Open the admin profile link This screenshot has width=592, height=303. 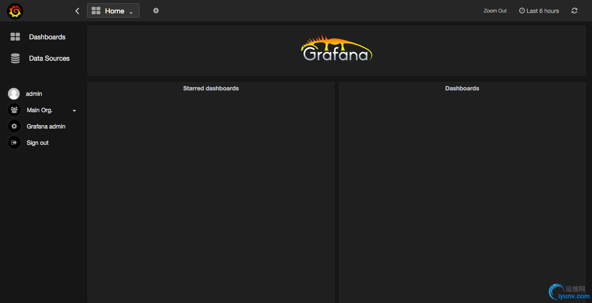pos(34,94)
